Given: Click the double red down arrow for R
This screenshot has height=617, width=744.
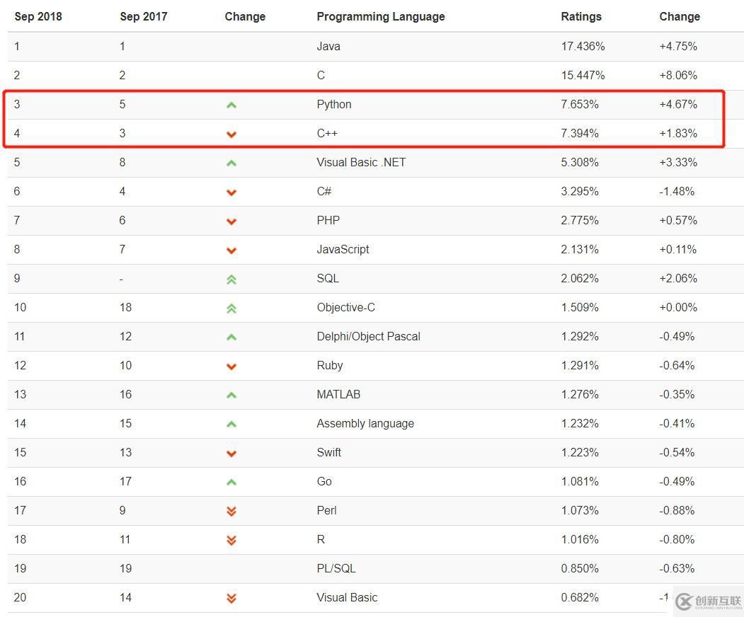Looking at the screenshot, I should click(x=231, y=540).
